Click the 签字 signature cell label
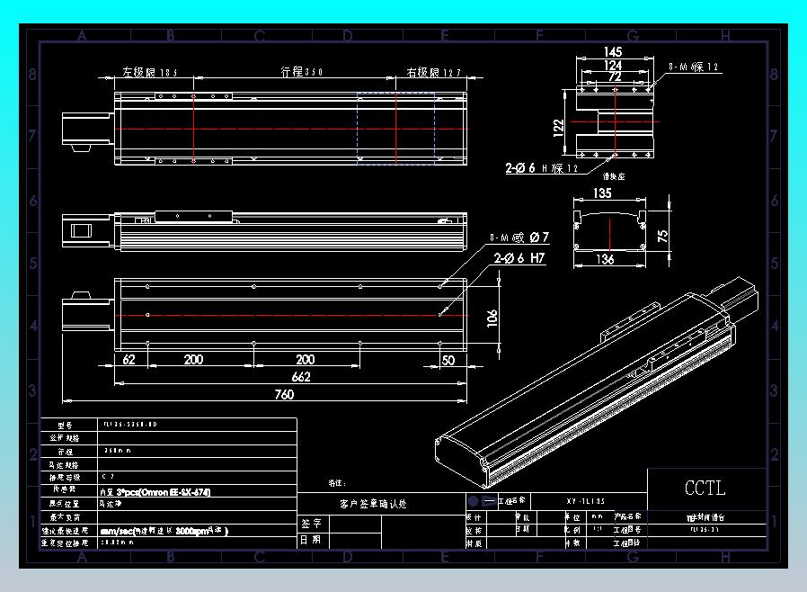807x592 pixels. [x=311, y=524]
